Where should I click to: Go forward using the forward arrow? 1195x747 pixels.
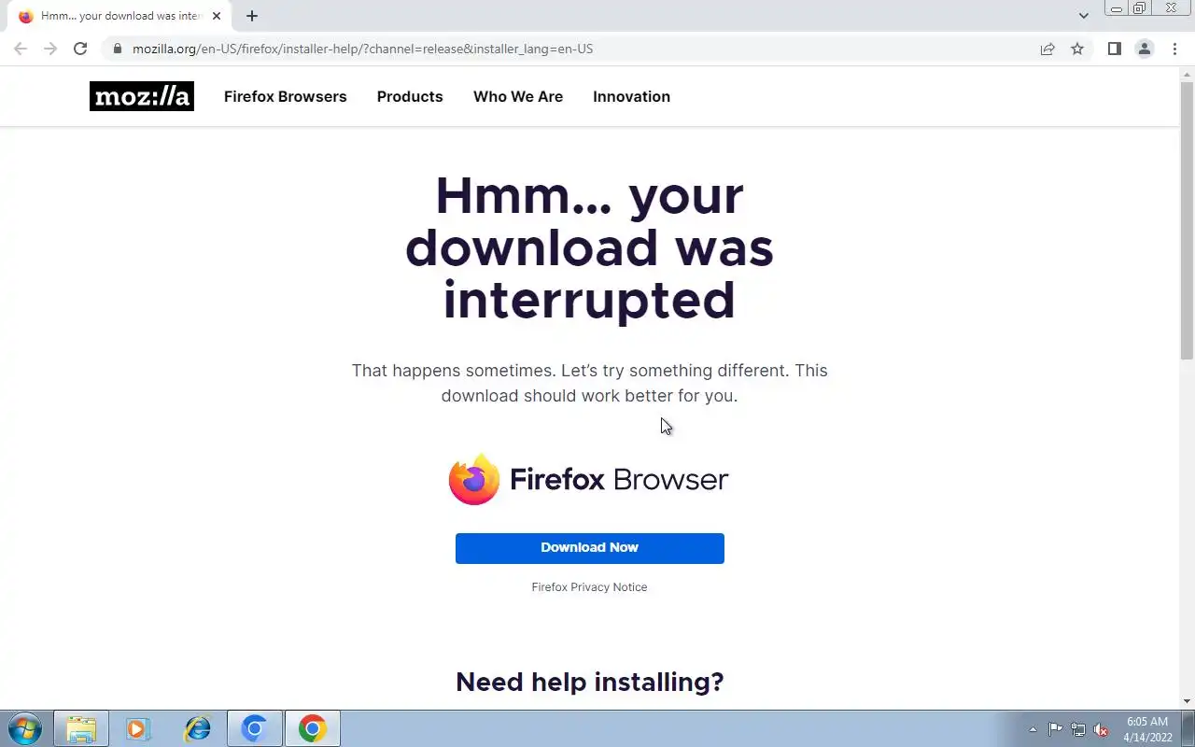point(50,49)
